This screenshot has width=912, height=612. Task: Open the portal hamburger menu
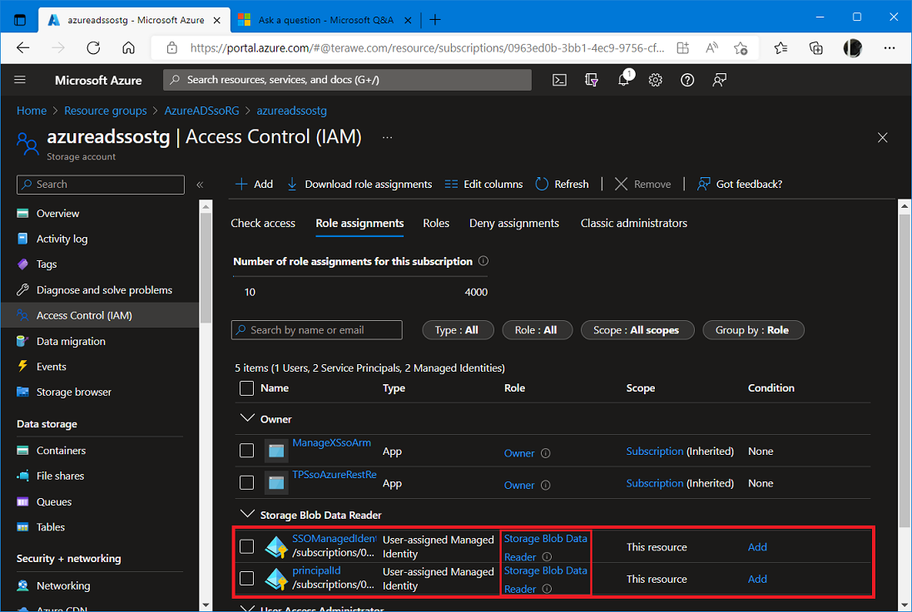(x=21, y=80)
